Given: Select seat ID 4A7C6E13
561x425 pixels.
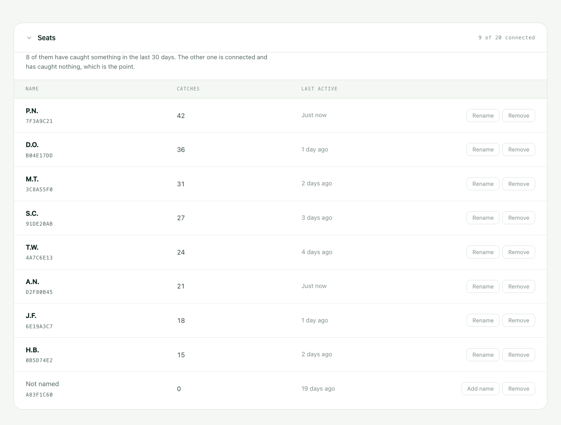Looking at the screenshot, I should coord(39,258).
